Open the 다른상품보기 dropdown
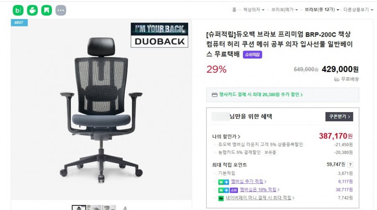The image size is (377, 210). point(358,10)
